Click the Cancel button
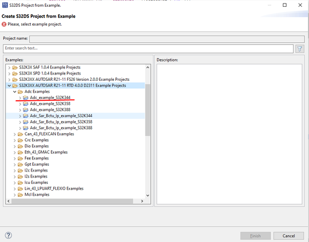 tap(288, 236)
